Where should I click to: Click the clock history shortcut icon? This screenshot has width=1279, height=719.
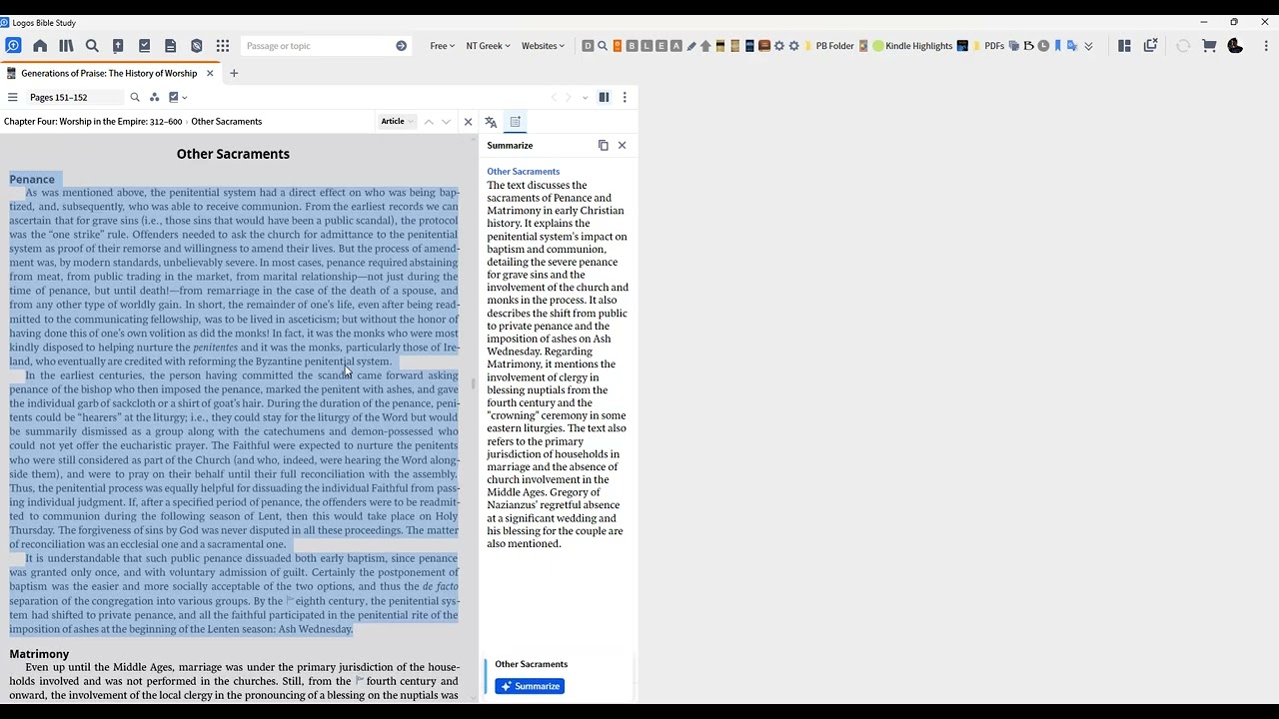click(1043, 46)
